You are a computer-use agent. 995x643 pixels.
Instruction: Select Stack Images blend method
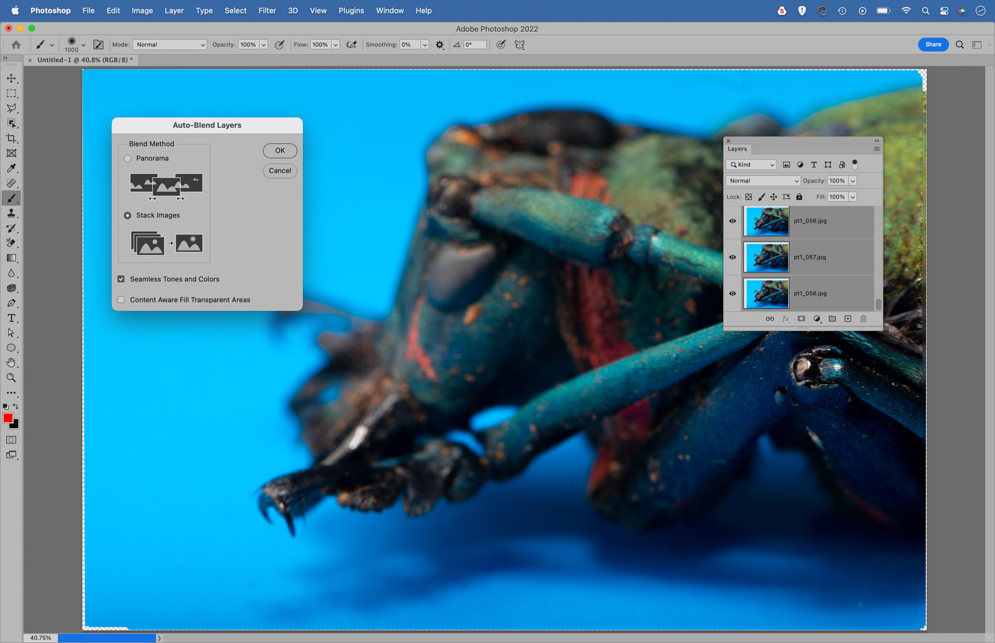point(128,215)
